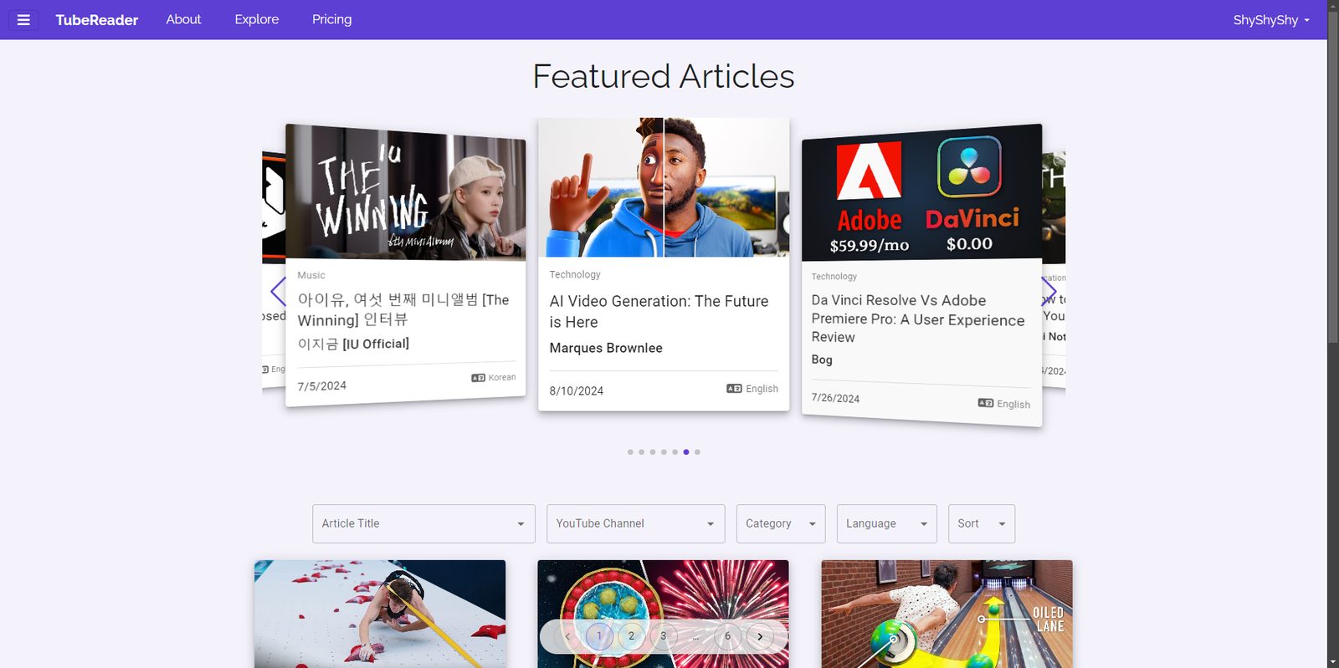
Task: Click the scrollbar down arrow
Action: point(1333,662)
